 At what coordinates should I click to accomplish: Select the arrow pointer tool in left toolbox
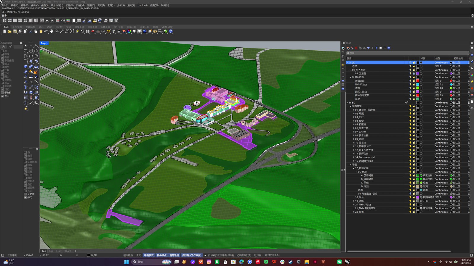point(26,46)
